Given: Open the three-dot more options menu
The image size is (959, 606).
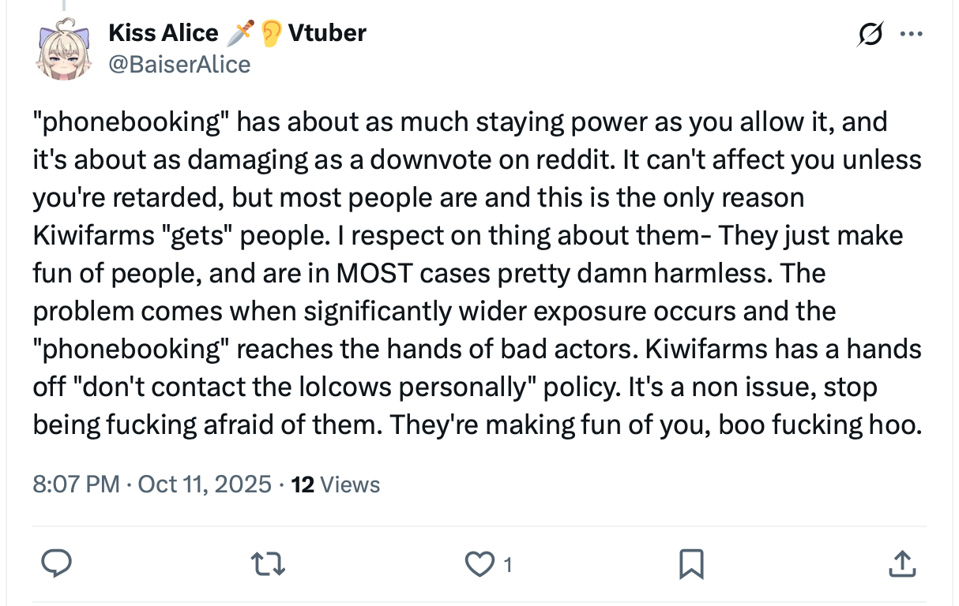Looking at the screenshot, I should coord(911,35).
